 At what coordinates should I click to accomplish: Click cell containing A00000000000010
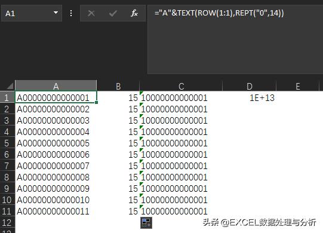pyautogui.click(x=56, y=200)
